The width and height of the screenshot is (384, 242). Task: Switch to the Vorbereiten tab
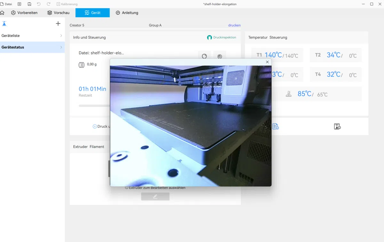pyautogui.click(x=24, y=13)
